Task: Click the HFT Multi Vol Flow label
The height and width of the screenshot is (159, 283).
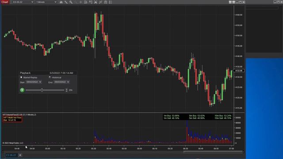Action: coord(12,118)
